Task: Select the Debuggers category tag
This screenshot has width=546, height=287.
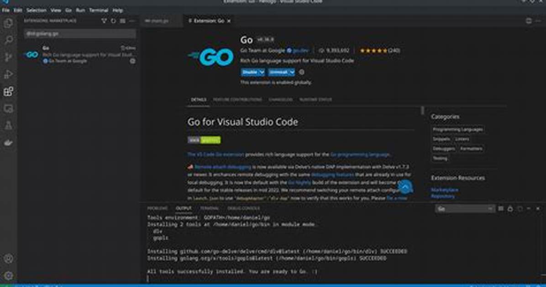Action: 444,149
